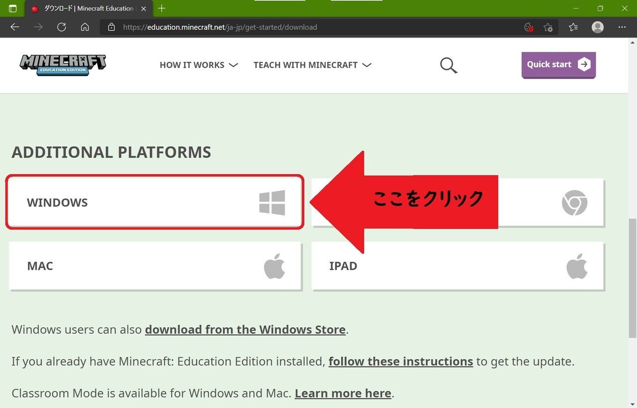Open the favorites list icon in toolbar

coord(573,27)
